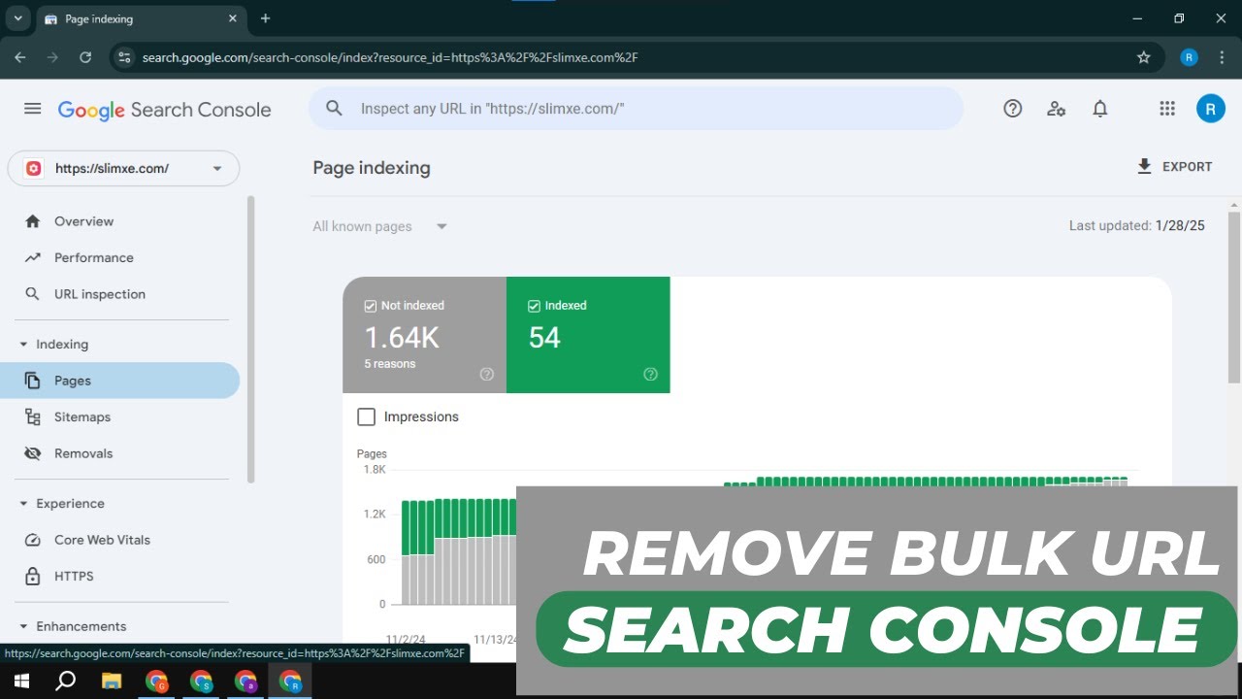The height and width of the screenshot is (699, 1242).
Task: Open the notifications bell
Action: click(1099, 109)
